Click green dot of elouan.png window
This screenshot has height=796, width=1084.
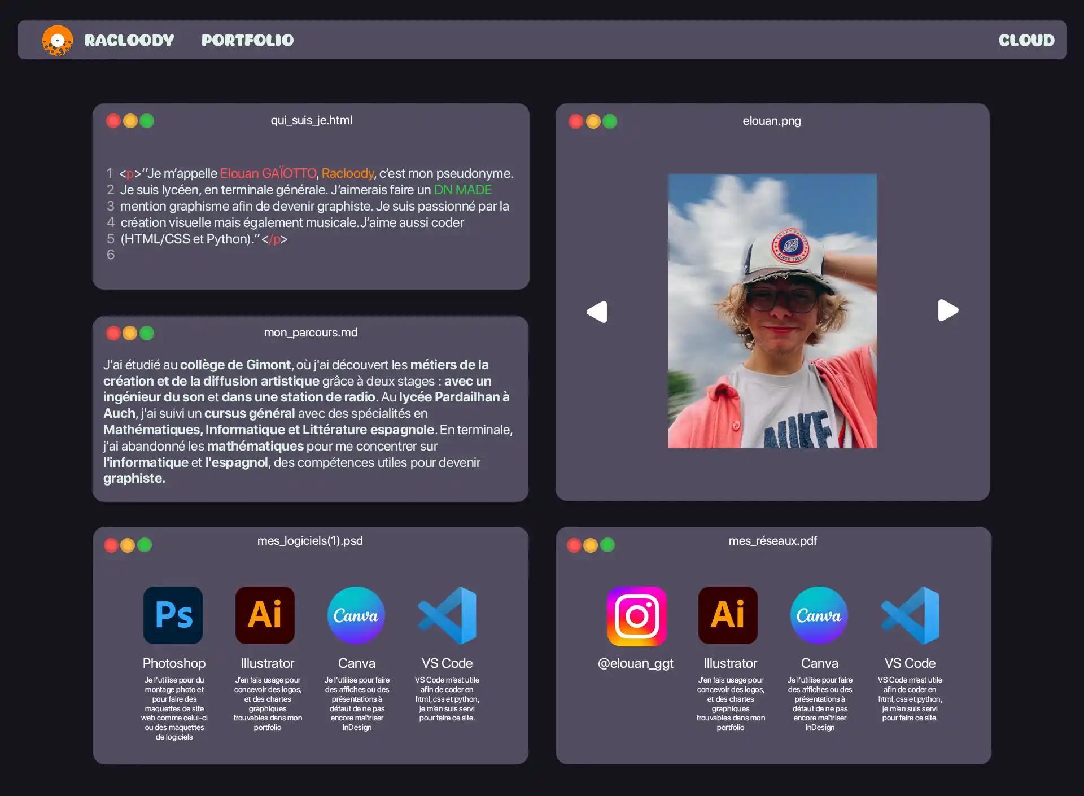[x=610, y=121]
